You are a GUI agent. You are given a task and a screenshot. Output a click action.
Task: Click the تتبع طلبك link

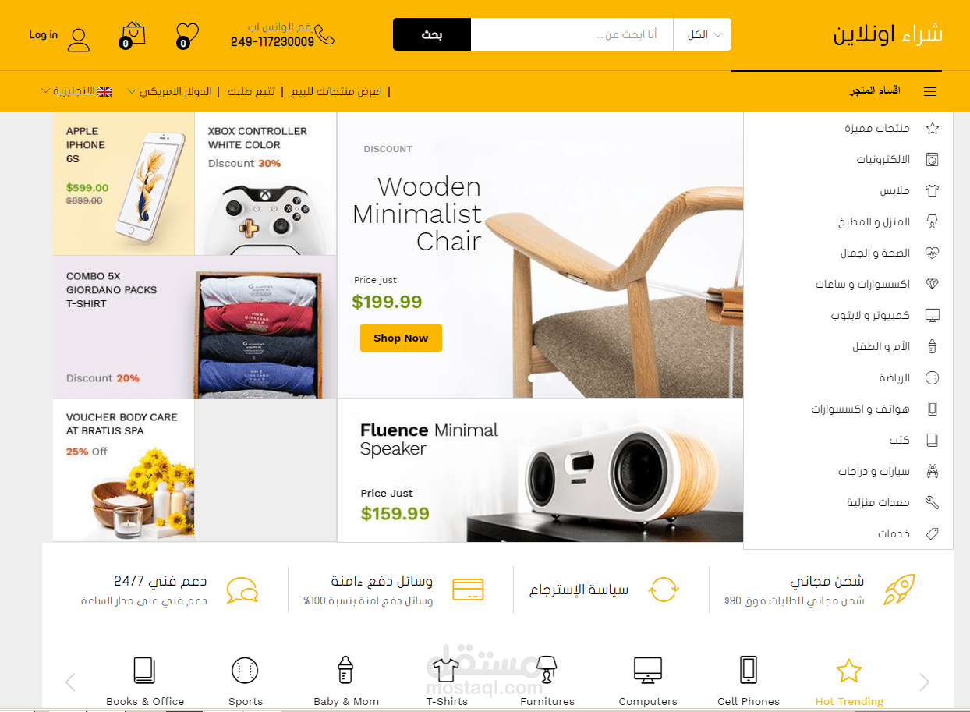coord(251,91)
